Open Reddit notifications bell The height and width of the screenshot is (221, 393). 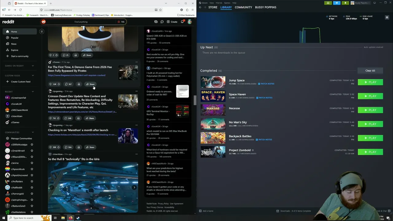click(182, 21)
